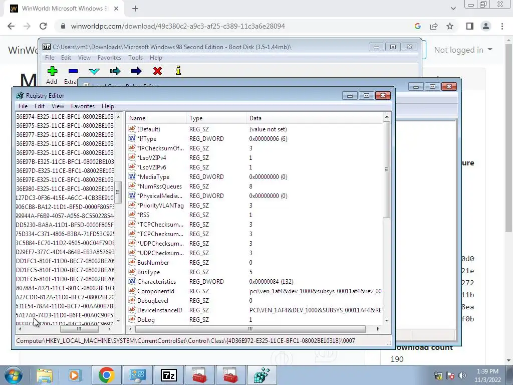Click the 7-Zip Copy arrow icon
The width and height of the screenshot is (513, 385).
click(x=115, y=71)
